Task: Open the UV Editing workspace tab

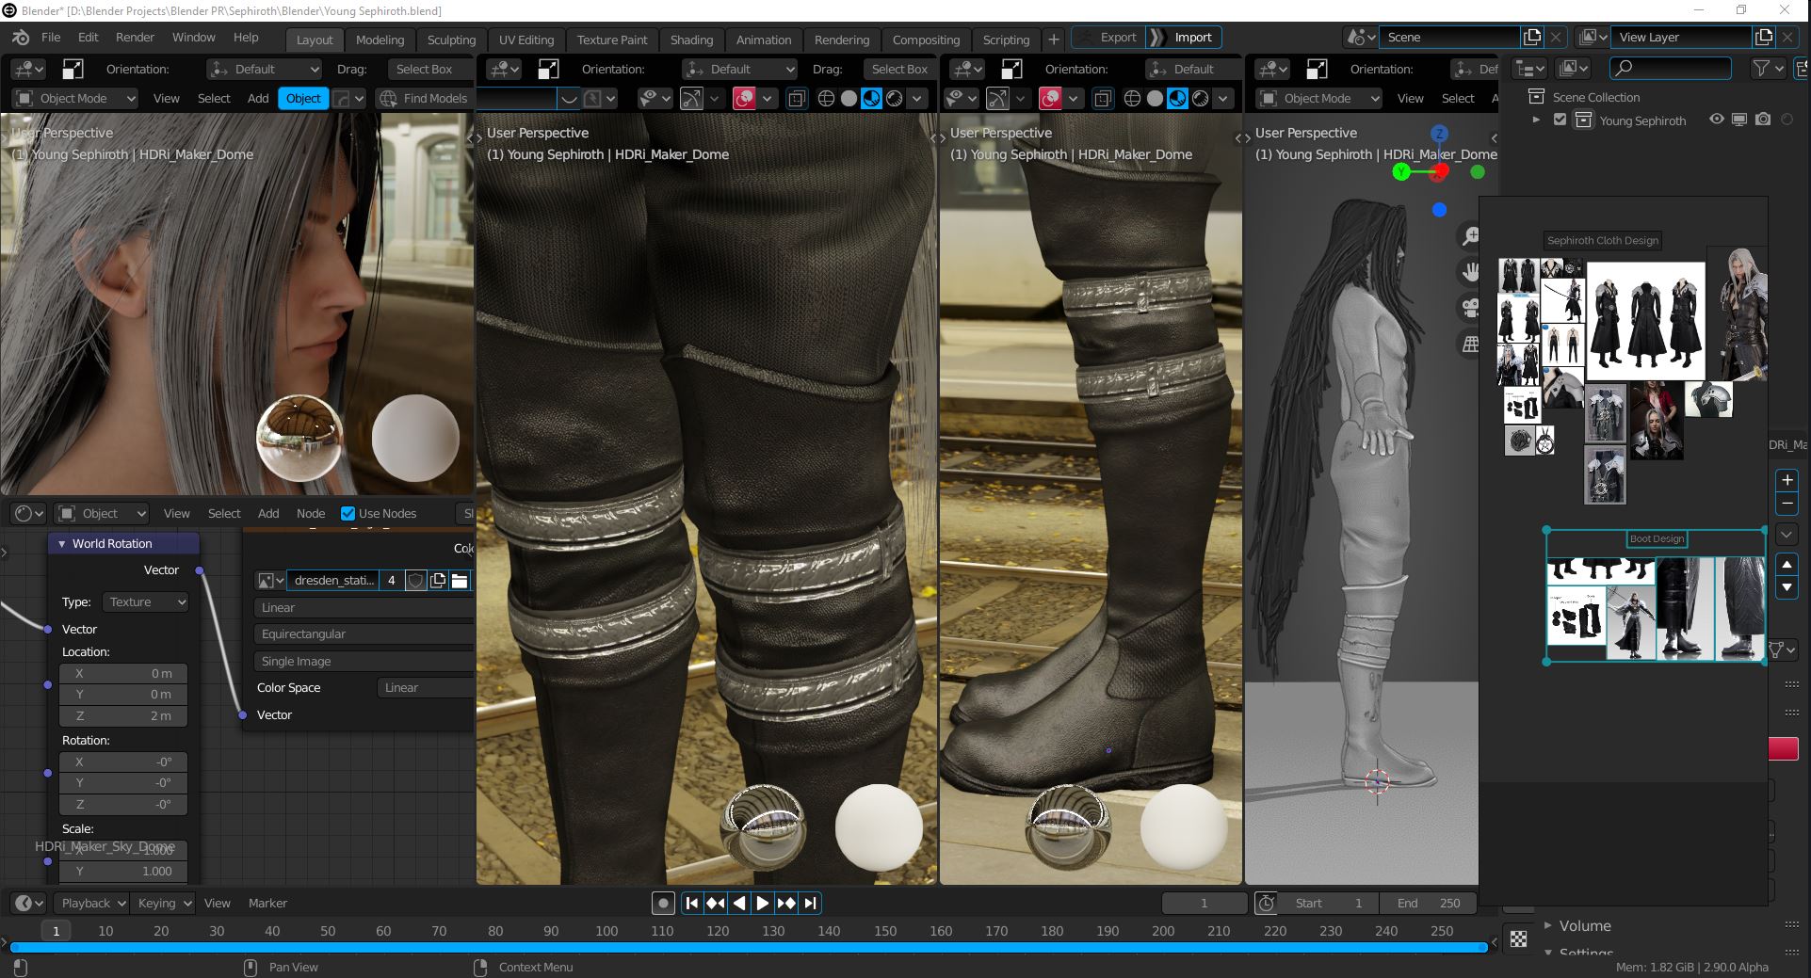Action: (526, 40)
